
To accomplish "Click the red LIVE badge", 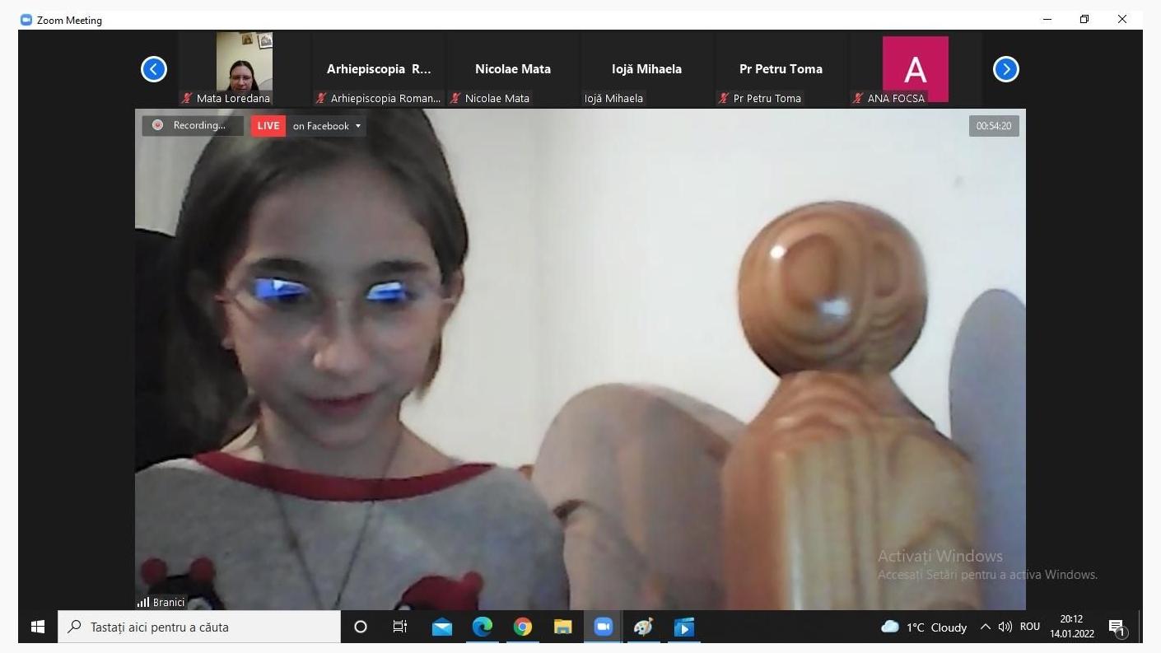I will tap(268, 126).
